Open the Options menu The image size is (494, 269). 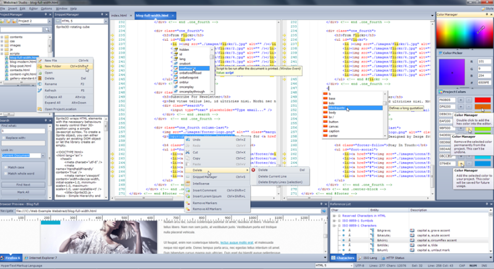click(x=46, y=9)
